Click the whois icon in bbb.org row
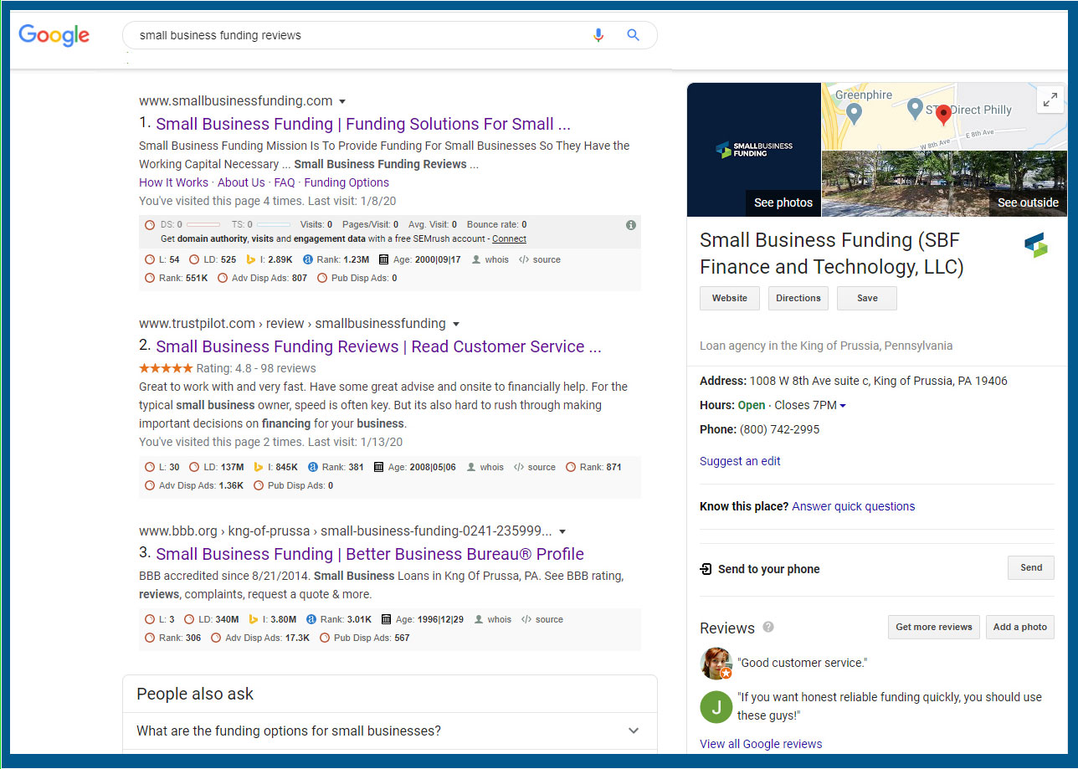1078x769 pixels. [x=480, y=619]
